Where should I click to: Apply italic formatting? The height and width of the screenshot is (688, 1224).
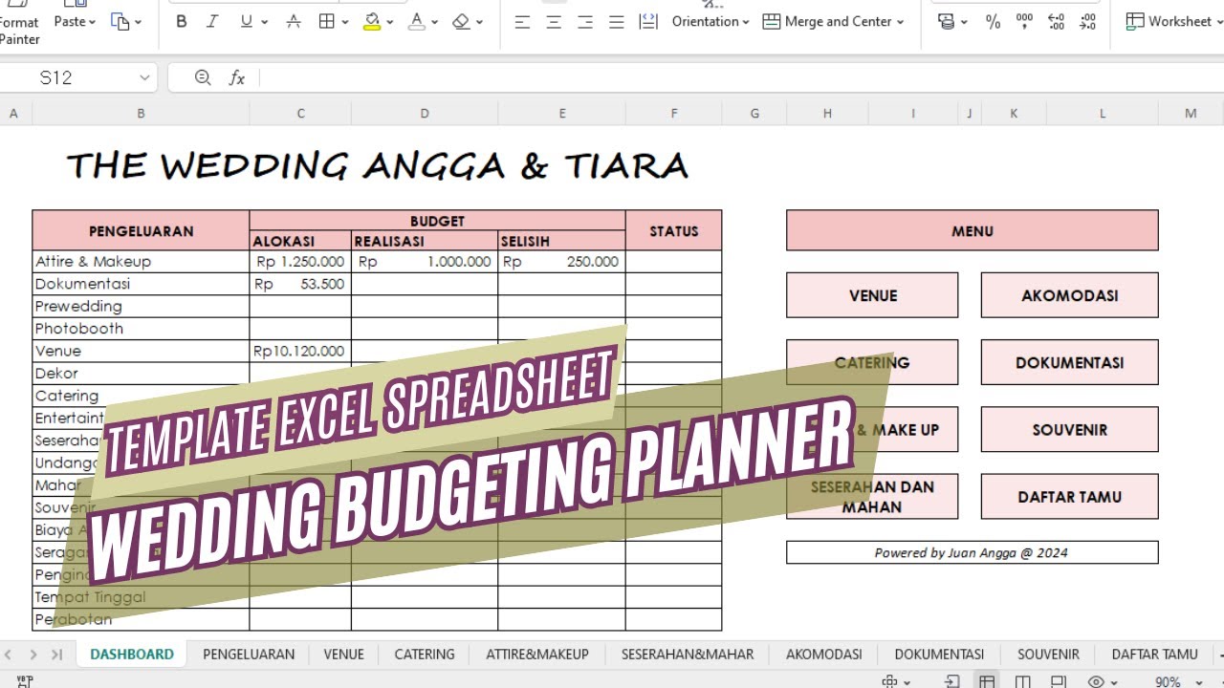(x=212, y=21)
